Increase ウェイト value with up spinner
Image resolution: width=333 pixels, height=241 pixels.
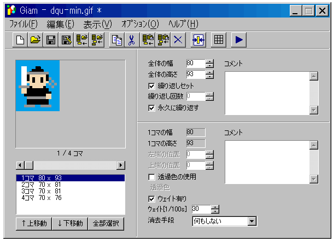(215, 207)
